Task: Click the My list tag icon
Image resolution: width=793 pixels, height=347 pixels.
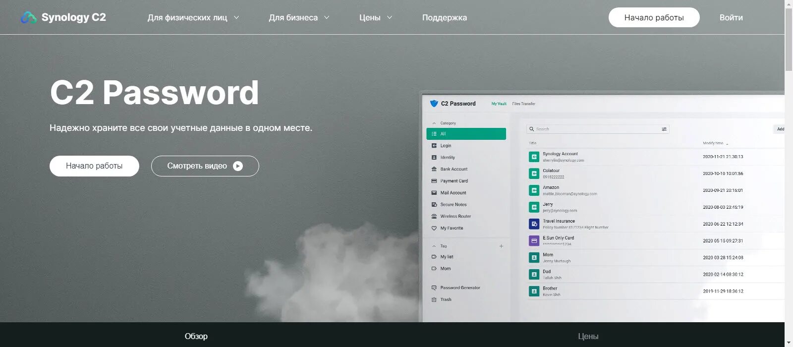Action: coord(434,257)
